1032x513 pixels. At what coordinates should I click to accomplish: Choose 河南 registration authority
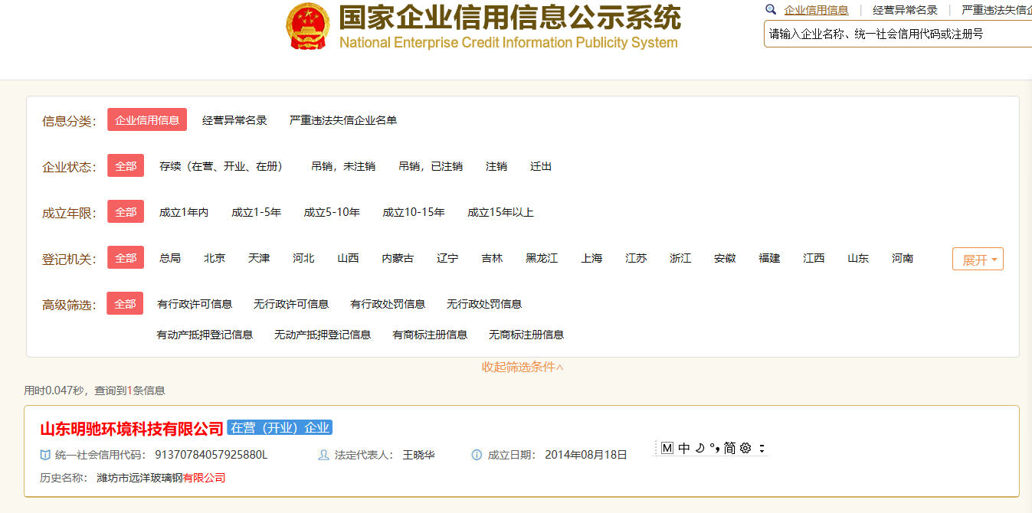(x=903, y=258)
